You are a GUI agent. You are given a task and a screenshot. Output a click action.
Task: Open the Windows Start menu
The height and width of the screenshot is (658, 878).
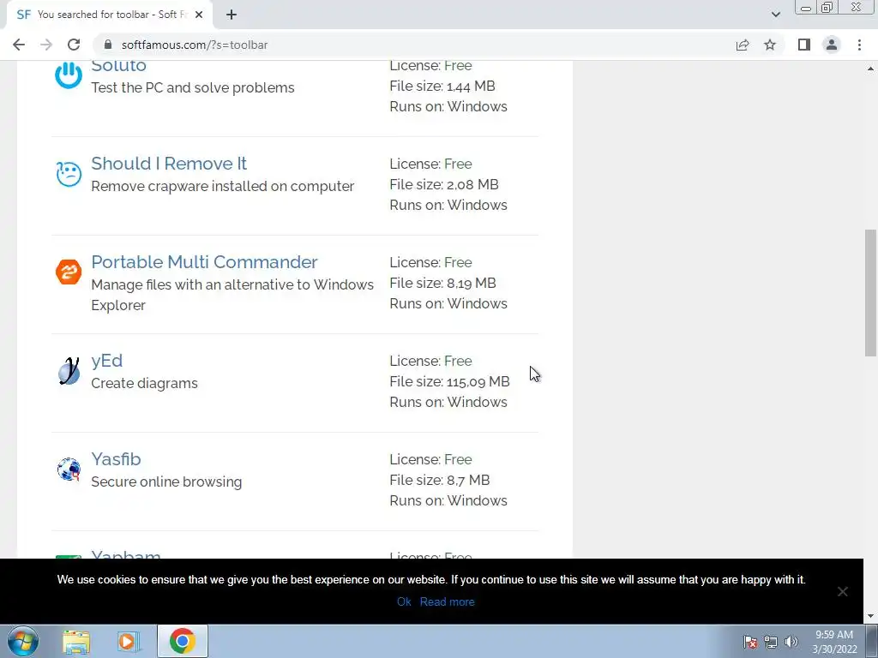coord(23,641)
